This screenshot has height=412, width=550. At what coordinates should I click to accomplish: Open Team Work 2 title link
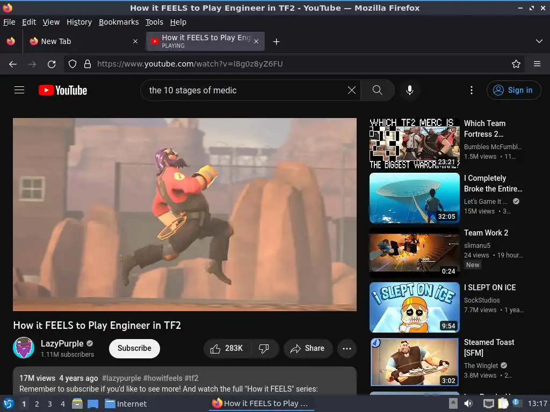(486, 233)
